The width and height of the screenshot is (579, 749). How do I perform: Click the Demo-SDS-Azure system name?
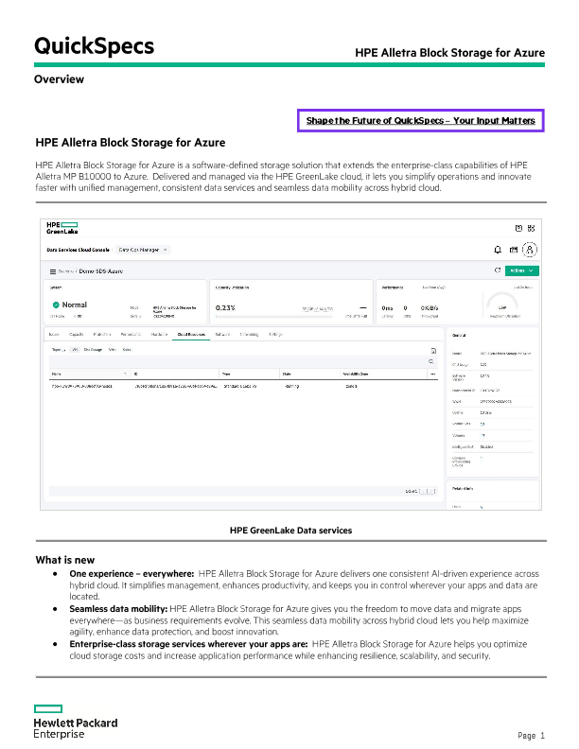pos(101,271)
